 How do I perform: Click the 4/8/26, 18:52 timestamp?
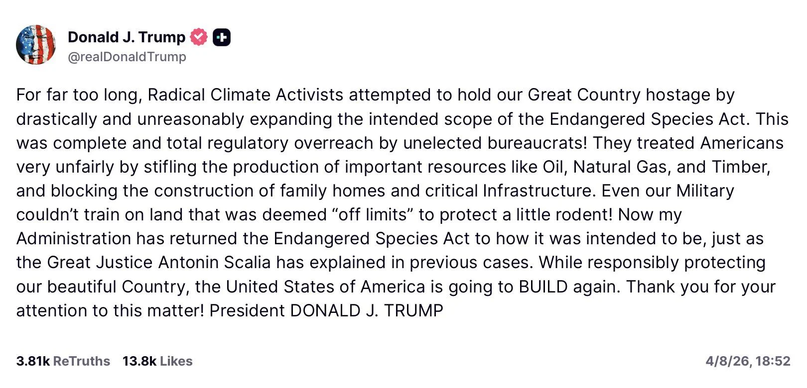748,361
